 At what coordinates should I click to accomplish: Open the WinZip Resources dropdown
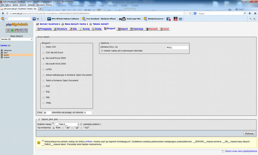(x=154, y=19)
